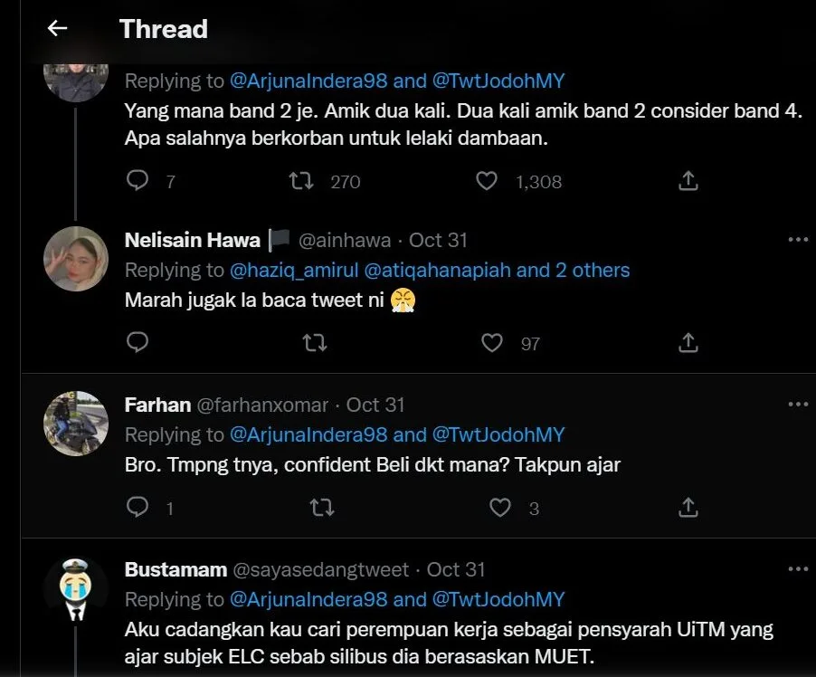This screenshot has height=677, width=816.
Task: Open more options on Farhan's tweet
Action: pos(797,405)
